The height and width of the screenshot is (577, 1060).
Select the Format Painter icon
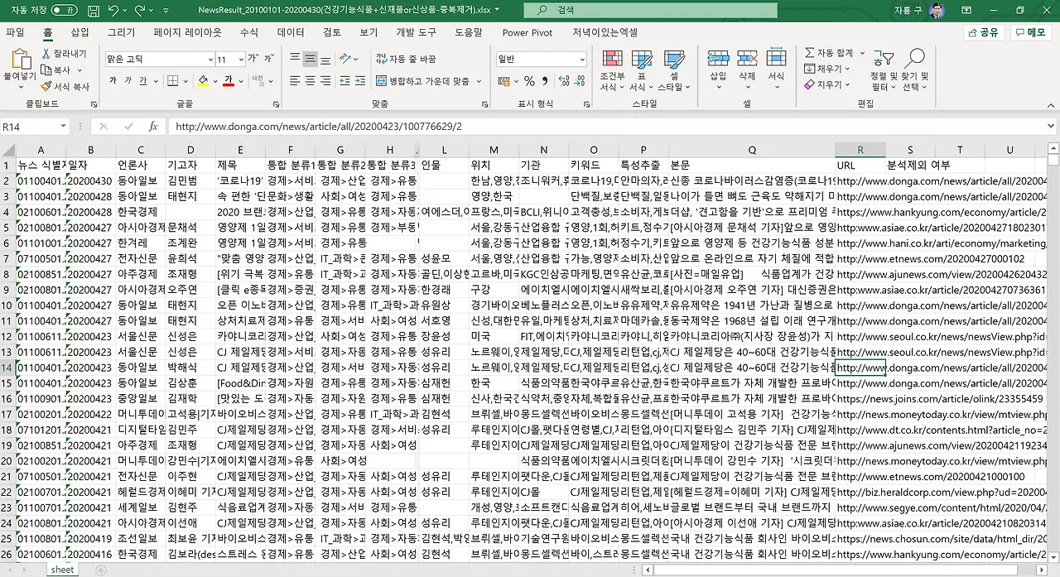(44, 87)
